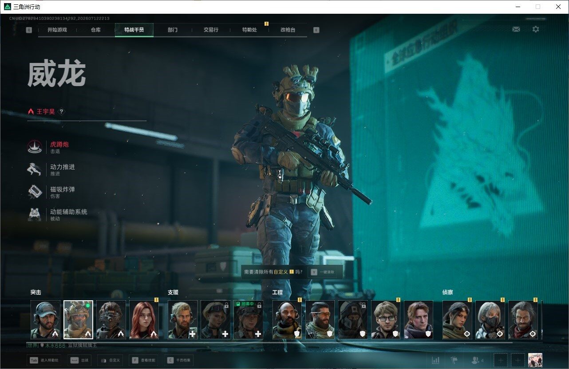Click the 自定义 button
569x369 pixels.
point(110,361)
